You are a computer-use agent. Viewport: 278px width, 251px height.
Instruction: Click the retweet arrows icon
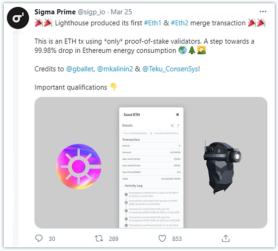click(99, 238)
